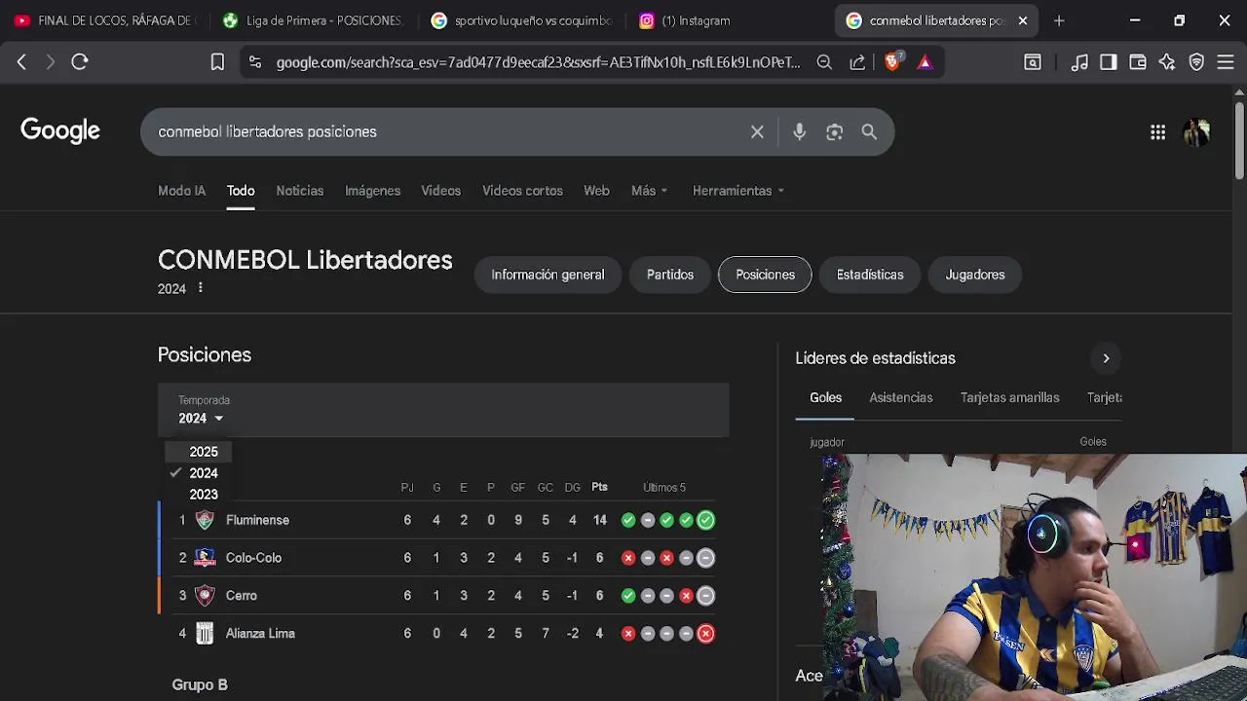Start voice search with microphone icon
Viewport: 1247px width, 701px height.
point(799,131)
